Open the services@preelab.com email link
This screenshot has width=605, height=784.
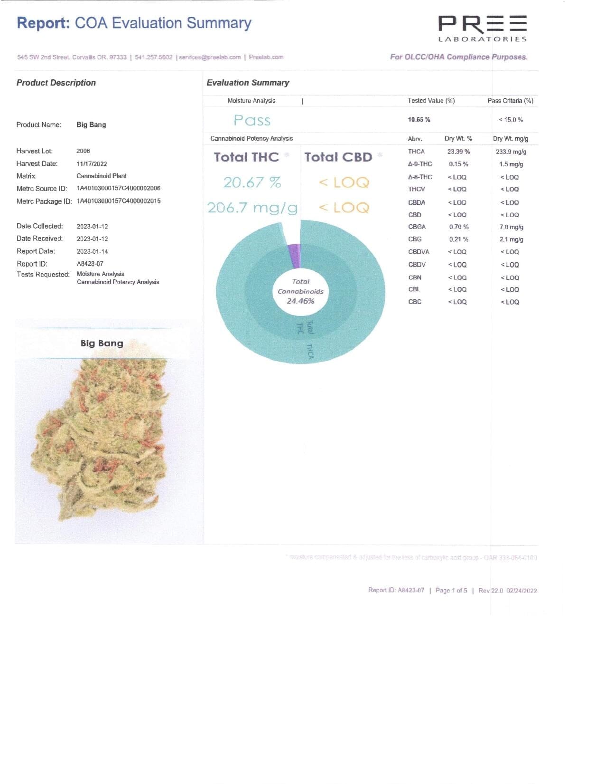point(210,57)
